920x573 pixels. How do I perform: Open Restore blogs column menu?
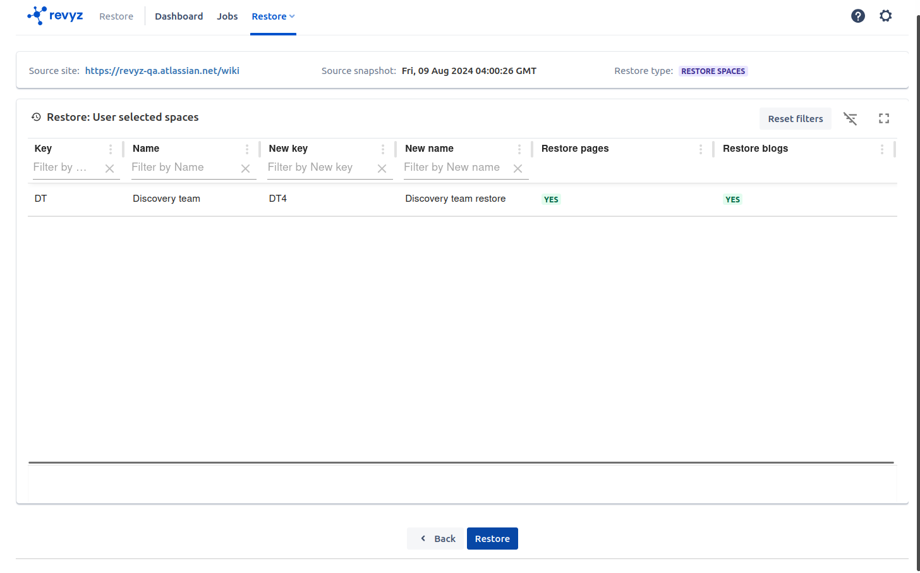[881, 149]
